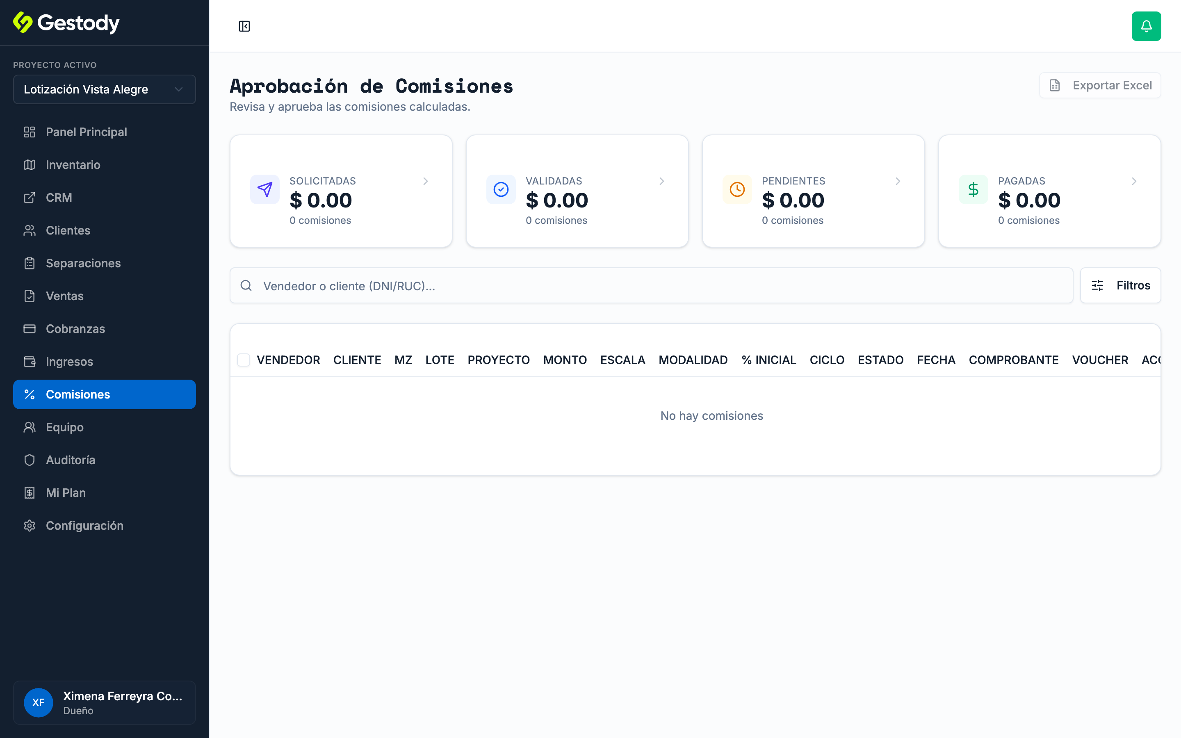This screenshot has width=1181, height=738.
Task: Click the 'No hay comisiones' empty message
Action: [711, 416]
